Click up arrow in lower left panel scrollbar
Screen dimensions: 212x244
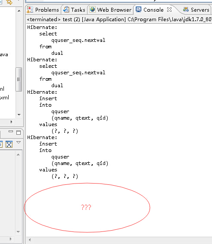tap(19, 155)
